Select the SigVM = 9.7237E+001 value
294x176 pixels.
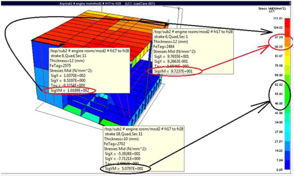click(x=173, y=71)
